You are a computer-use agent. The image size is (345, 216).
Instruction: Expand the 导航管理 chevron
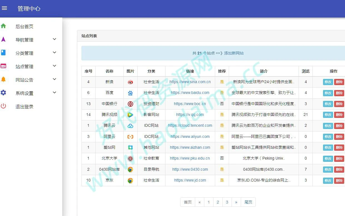pos(54,39)
